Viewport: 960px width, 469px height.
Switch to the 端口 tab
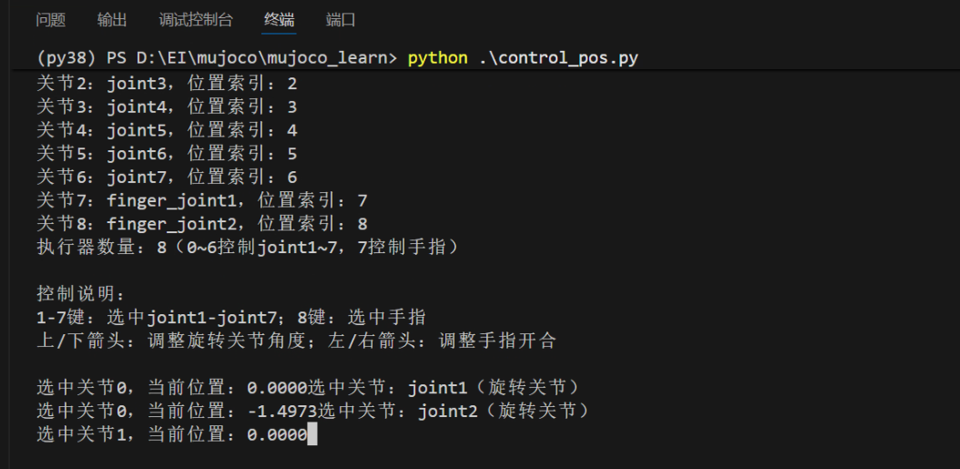(341, 20)
